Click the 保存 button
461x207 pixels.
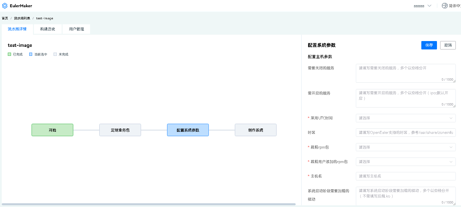(x=429, y=45)
